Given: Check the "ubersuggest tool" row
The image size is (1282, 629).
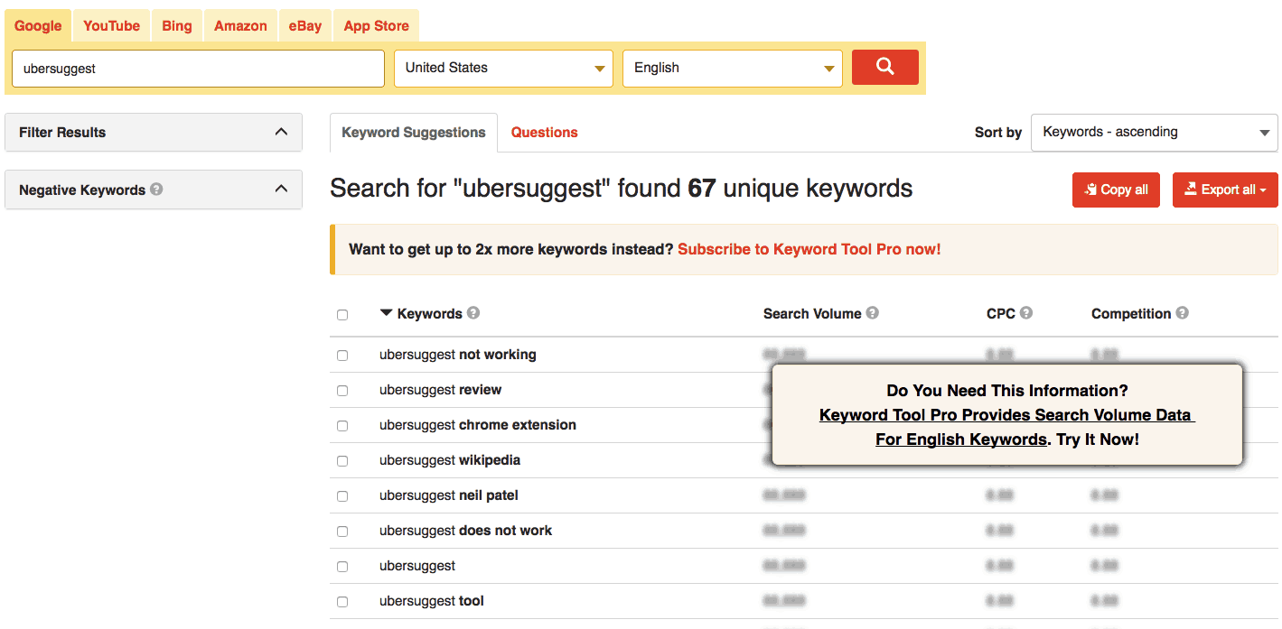Looking at the screenshot, I should 342,602.
